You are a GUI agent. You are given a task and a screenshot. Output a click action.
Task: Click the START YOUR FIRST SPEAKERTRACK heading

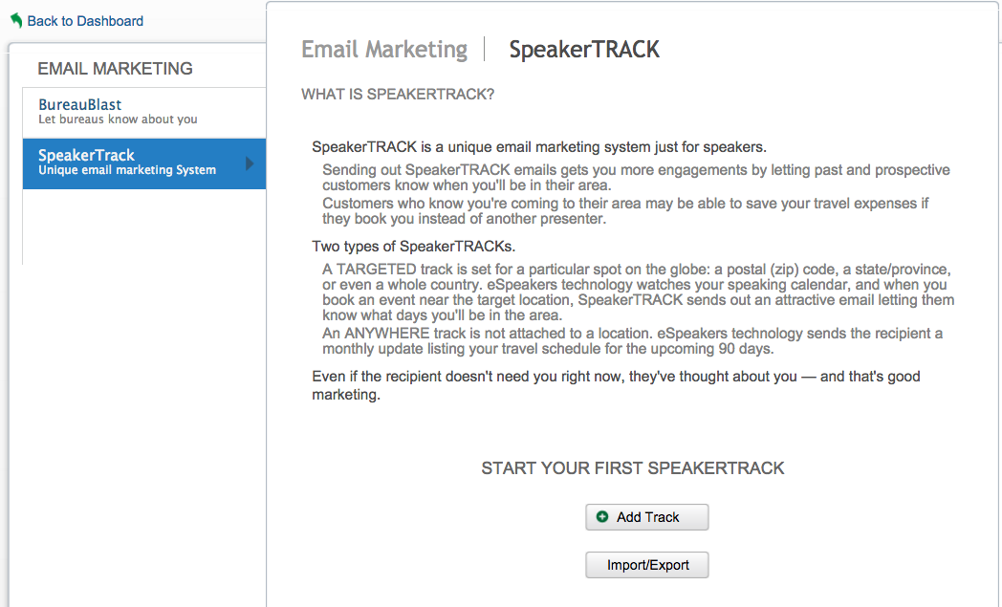coord(633,468)
